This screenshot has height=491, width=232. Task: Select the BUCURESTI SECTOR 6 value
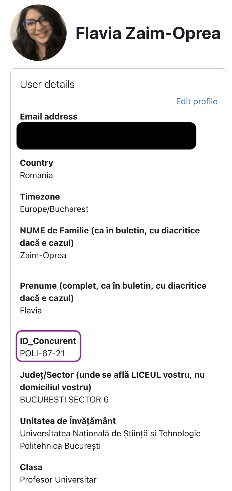(x=64, y=400)
